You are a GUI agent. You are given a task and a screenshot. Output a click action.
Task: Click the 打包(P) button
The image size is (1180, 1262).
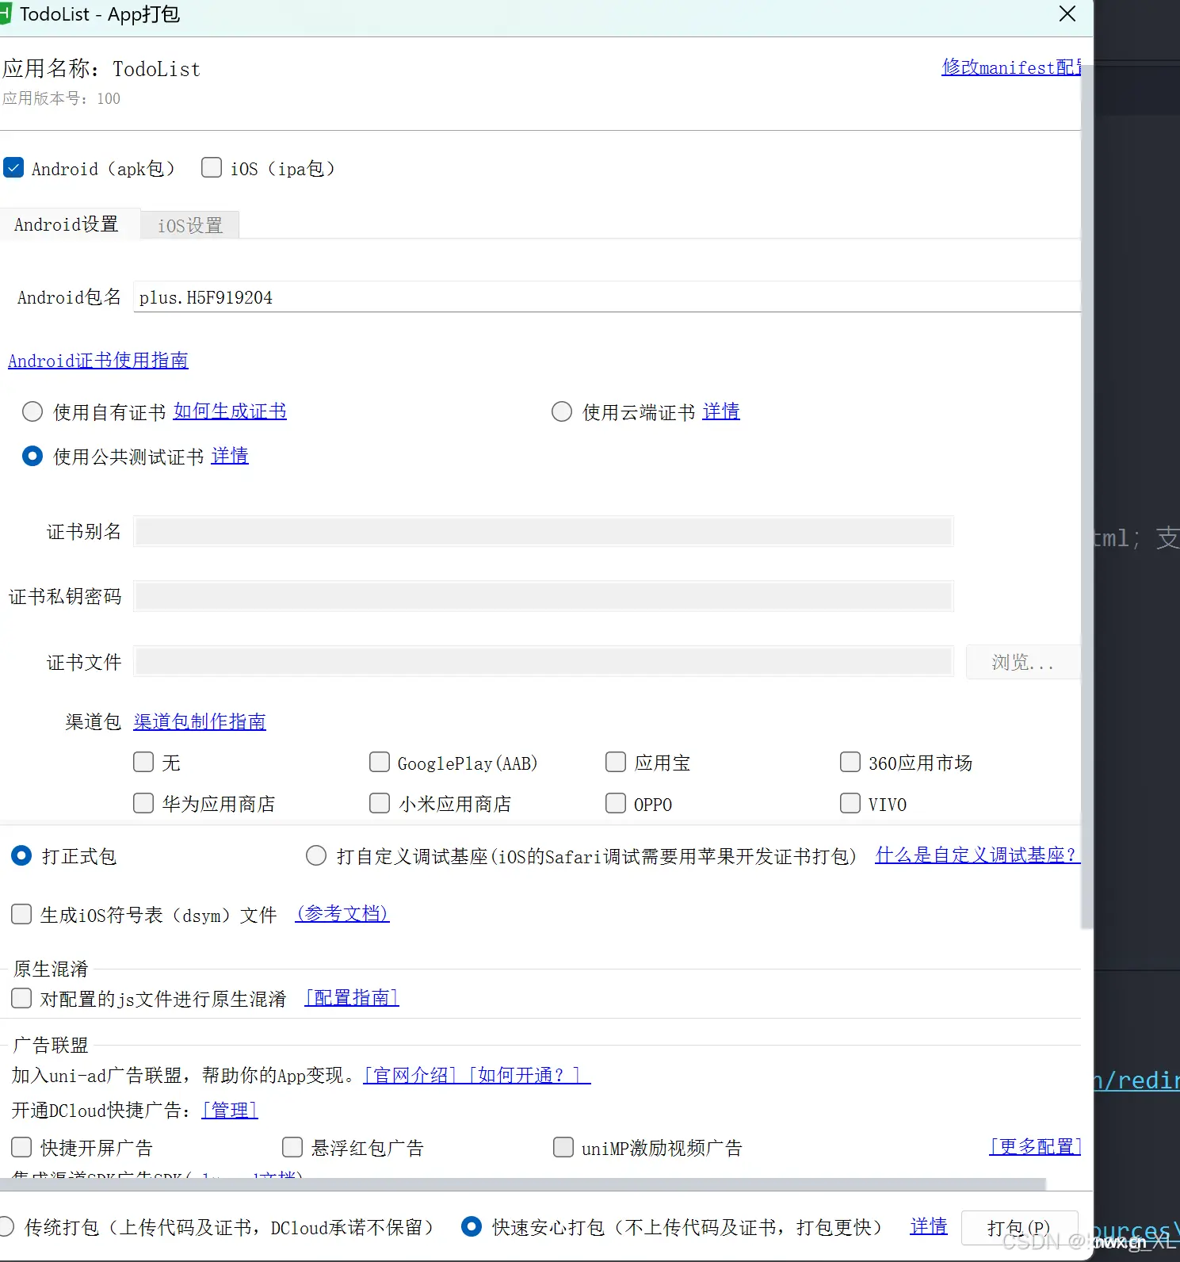[x=1019, y=1228]
